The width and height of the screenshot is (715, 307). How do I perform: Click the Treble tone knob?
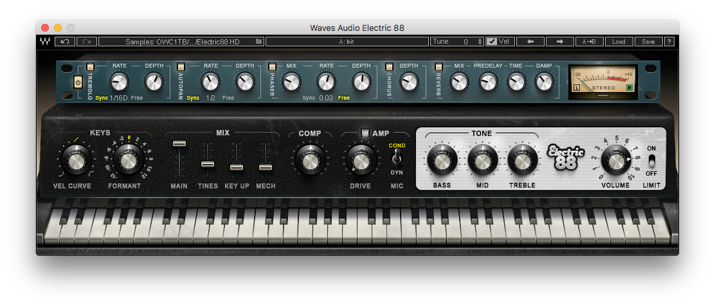pyautogui.click(x=523, y=160)
